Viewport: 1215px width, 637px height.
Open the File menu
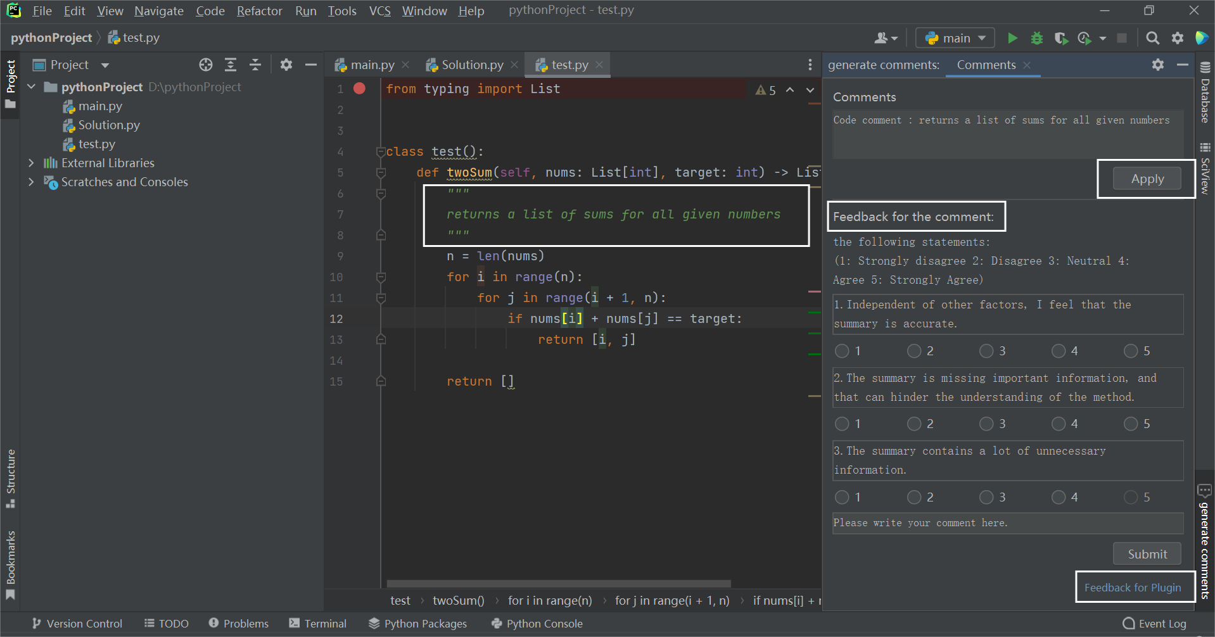tap(42, 11)
